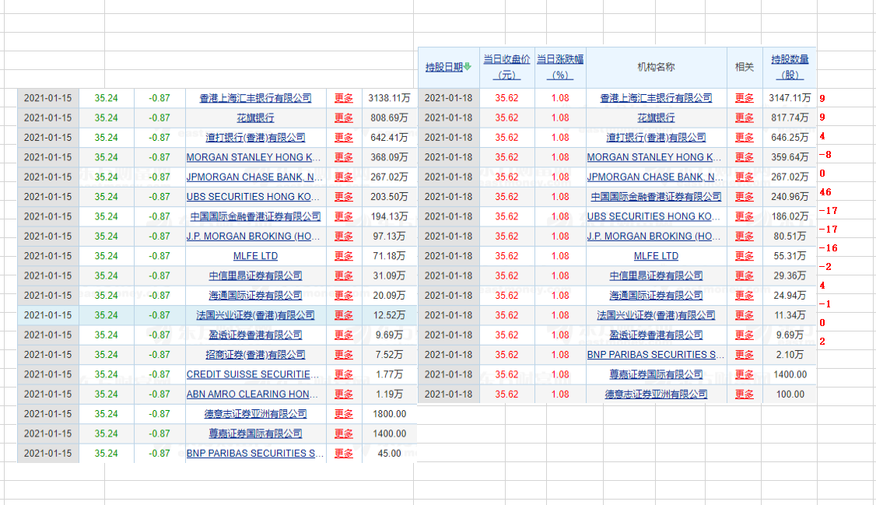The height and width of the screenshot is (505, 876).
Task: Select the 2.10万 holdings cell
Action: coord(790,355)
